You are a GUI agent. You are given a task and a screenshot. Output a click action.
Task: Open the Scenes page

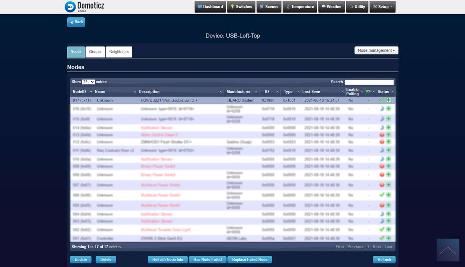269,7
